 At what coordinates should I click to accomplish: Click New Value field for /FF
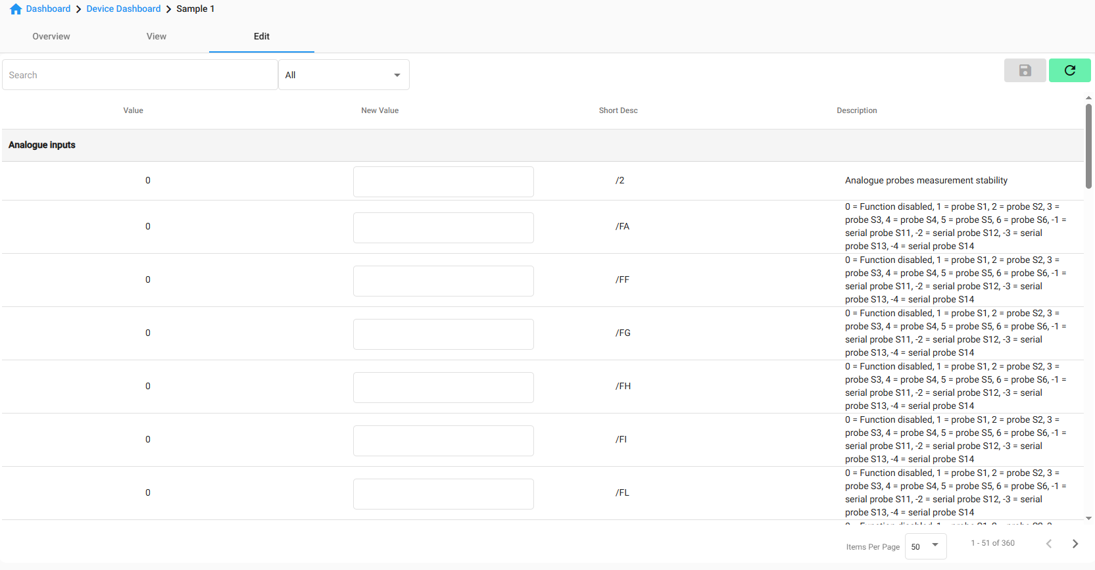443,281
